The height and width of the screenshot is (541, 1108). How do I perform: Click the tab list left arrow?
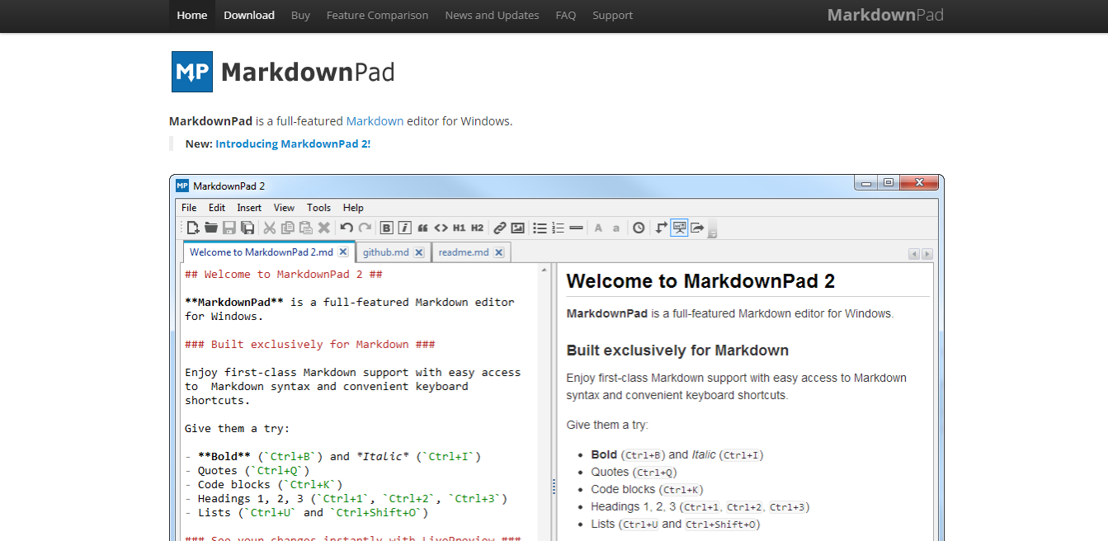coord(914,254)
